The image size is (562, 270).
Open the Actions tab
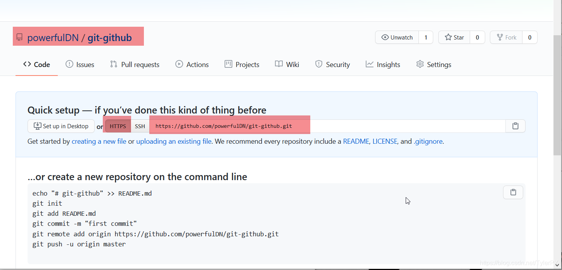coord(192,64)
